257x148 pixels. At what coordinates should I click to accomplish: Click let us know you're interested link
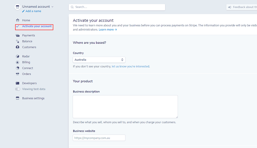click(x=130, y=67)
